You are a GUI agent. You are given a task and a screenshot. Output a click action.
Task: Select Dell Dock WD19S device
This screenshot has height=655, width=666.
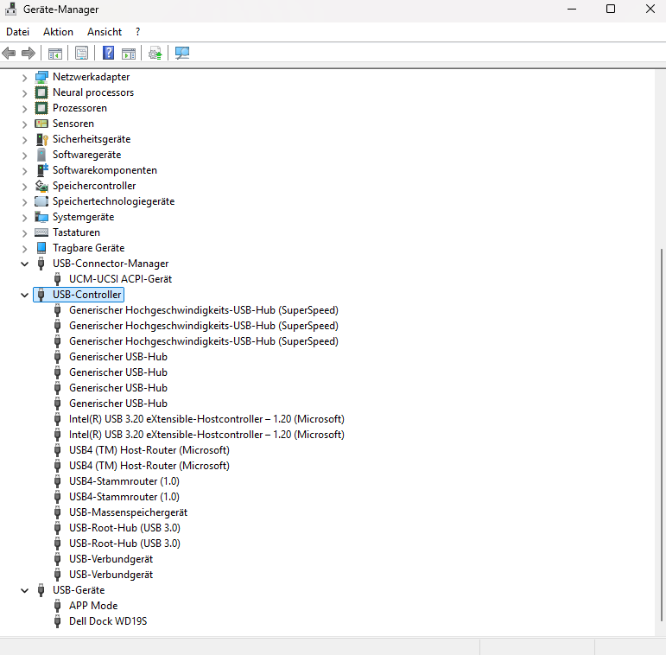coord(108,621)
